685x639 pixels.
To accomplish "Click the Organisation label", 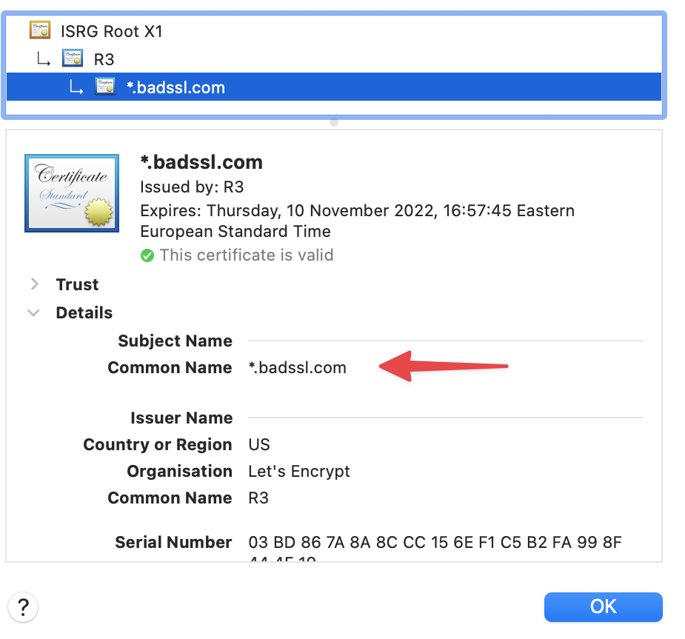I will pyautogui.click(x=179, y=472).
